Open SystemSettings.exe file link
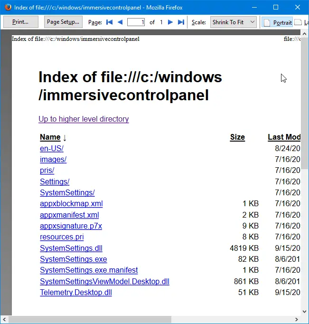This screenshot has height=324, width=309. pyautogui.click(x=73, y=259)
